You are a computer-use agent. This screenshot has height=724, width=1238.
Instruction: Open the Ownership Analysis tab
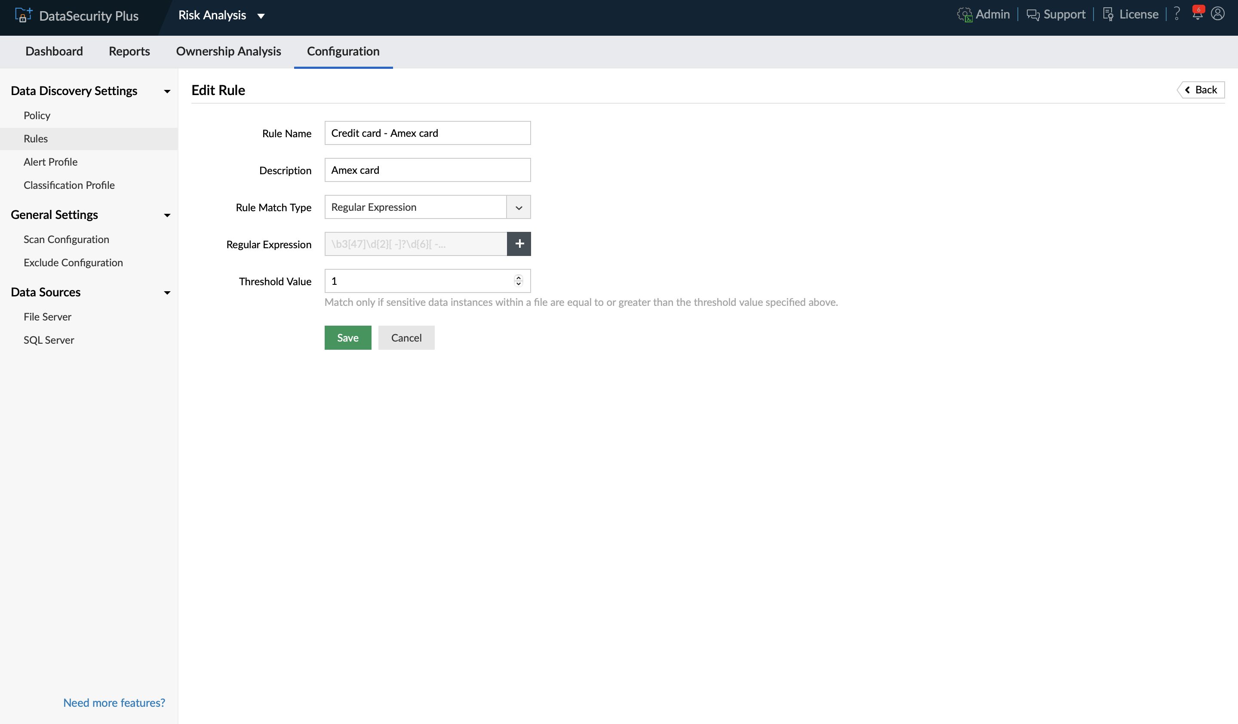click(228, 51)
